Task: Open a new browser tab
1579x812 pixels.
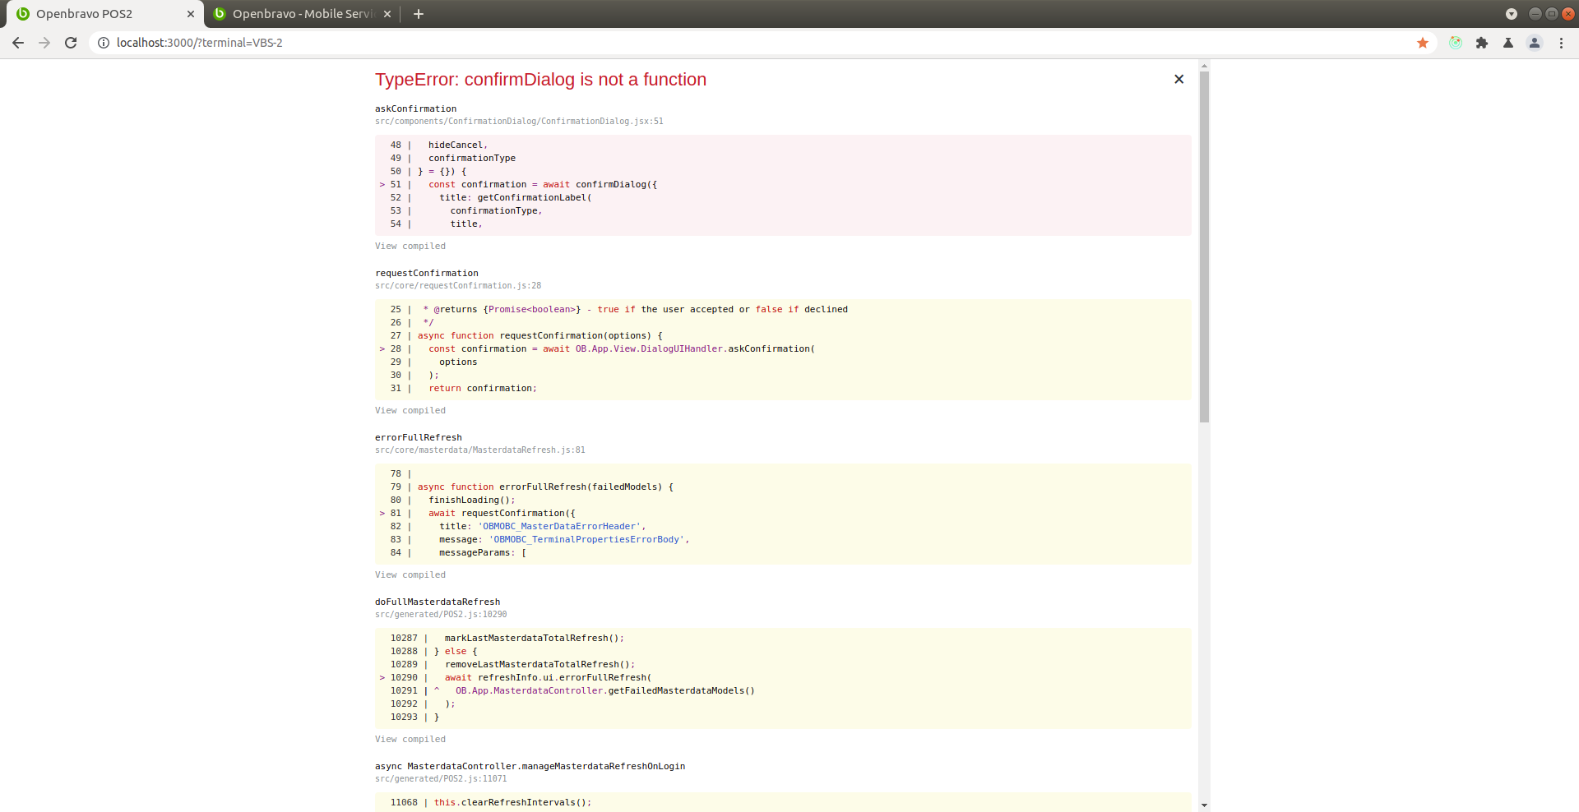Action: tap(419, 14)
